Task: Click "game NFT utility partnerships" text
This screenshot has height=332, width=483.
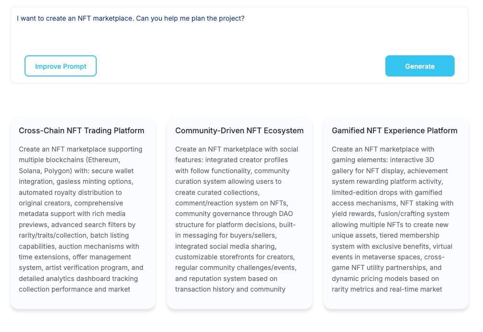Action: (380, 268)
